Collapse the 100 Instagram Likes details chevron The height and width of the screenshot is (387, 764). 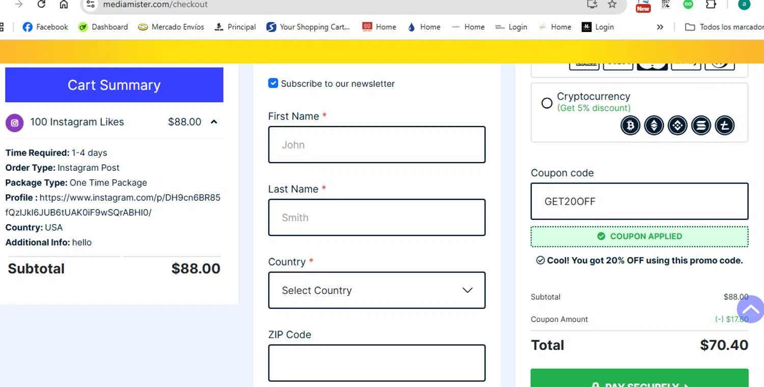(x=214, y=122)
